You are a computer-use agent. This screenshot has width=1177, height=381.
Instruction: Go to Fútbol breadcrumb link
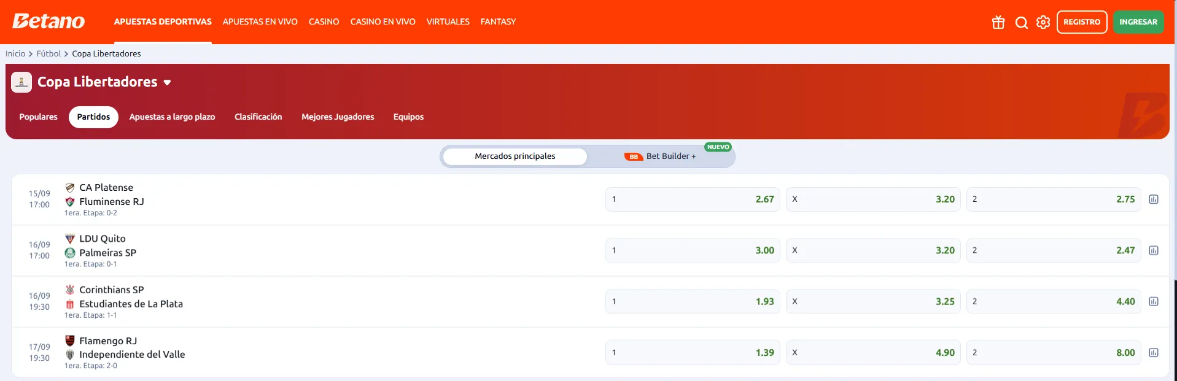point(49,54)
